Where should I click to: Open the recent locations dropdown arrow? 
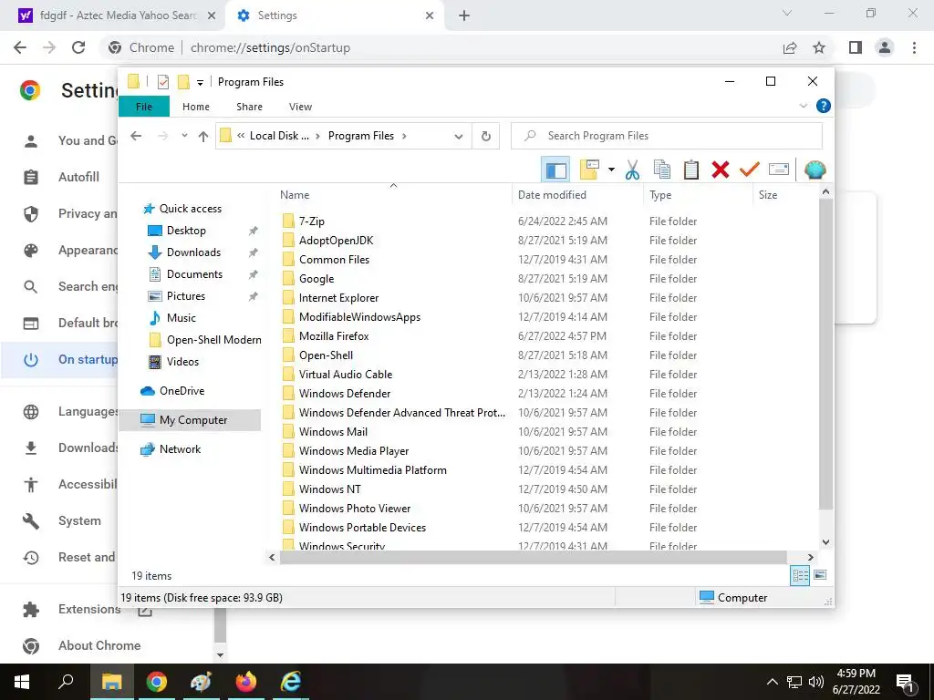coord(184,136)
